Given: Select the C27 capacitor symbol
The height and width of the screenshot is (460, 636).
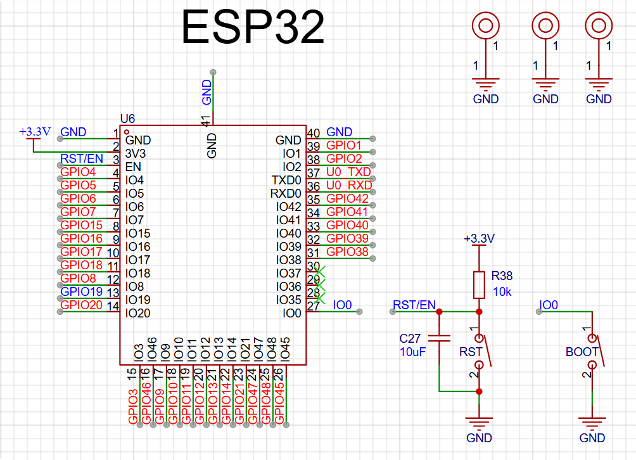Looking at the screenshot, I should (439, 338).
